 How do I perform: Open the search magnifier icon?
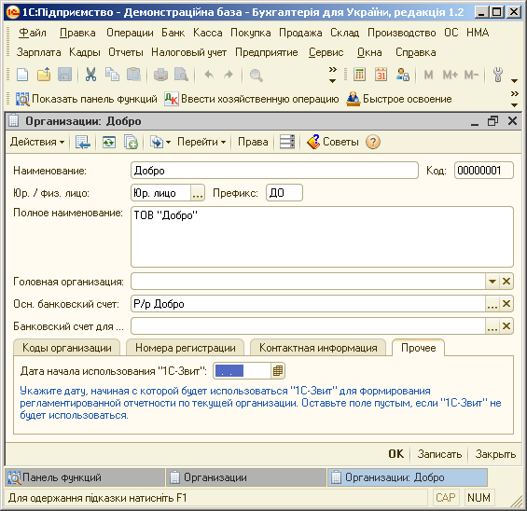click(x=257, y=76)
